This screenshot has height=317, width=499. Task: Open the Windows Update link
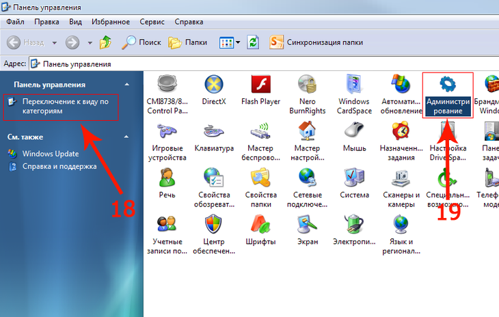click(x=51, y=154)
